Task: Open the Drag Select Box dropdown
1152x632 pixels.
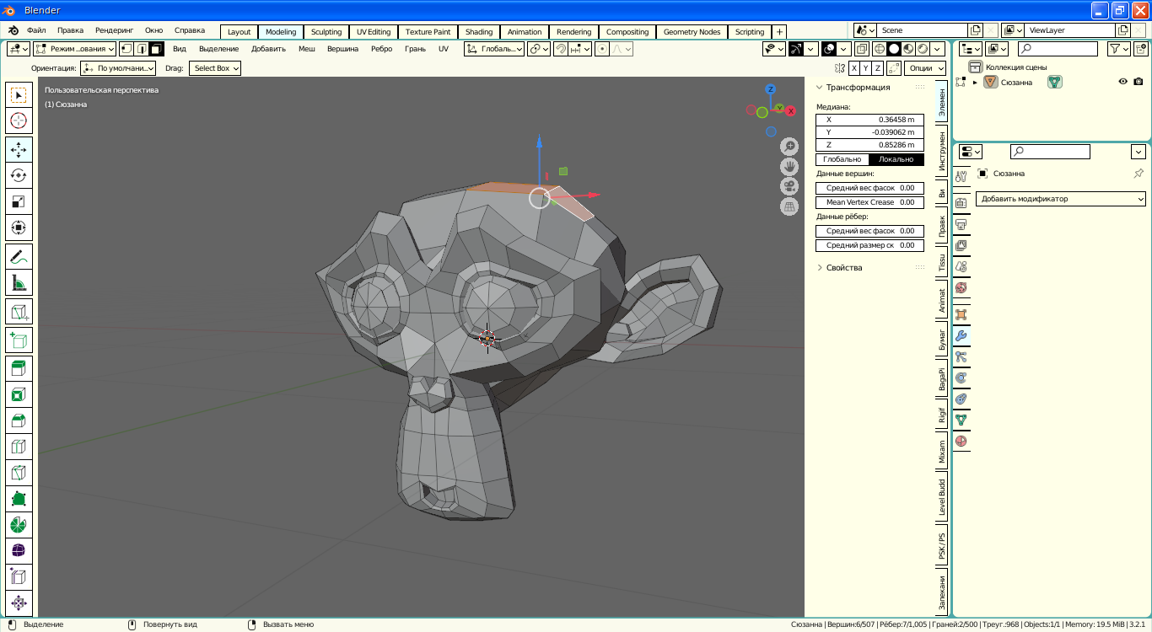Action: point(215,68)
